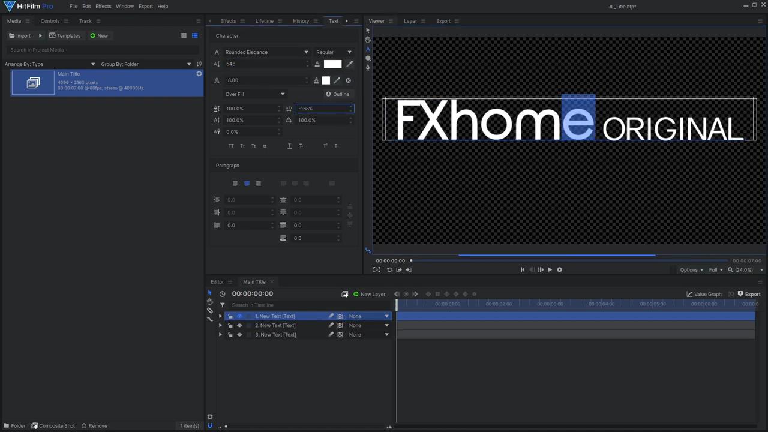Add a New Layer to timeline
The height and width of the screenshot is (432, 768).
[x=369, y=294]
